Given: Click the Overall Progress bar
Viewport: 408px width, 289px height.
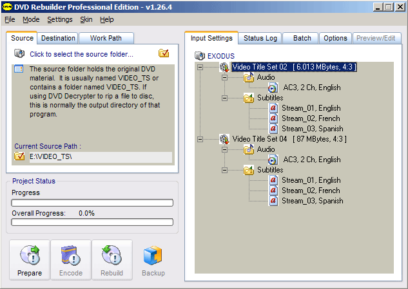Looking at the screenshot, I should click(x=92, y=222).
